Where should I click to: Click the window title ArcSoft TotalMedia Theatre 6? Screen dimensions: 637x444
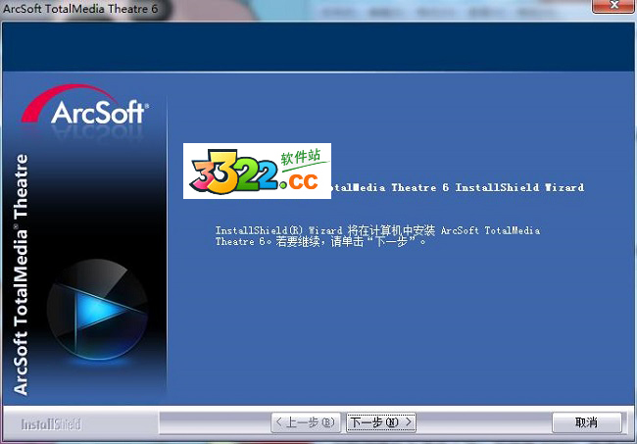click(x=88, y=9)
